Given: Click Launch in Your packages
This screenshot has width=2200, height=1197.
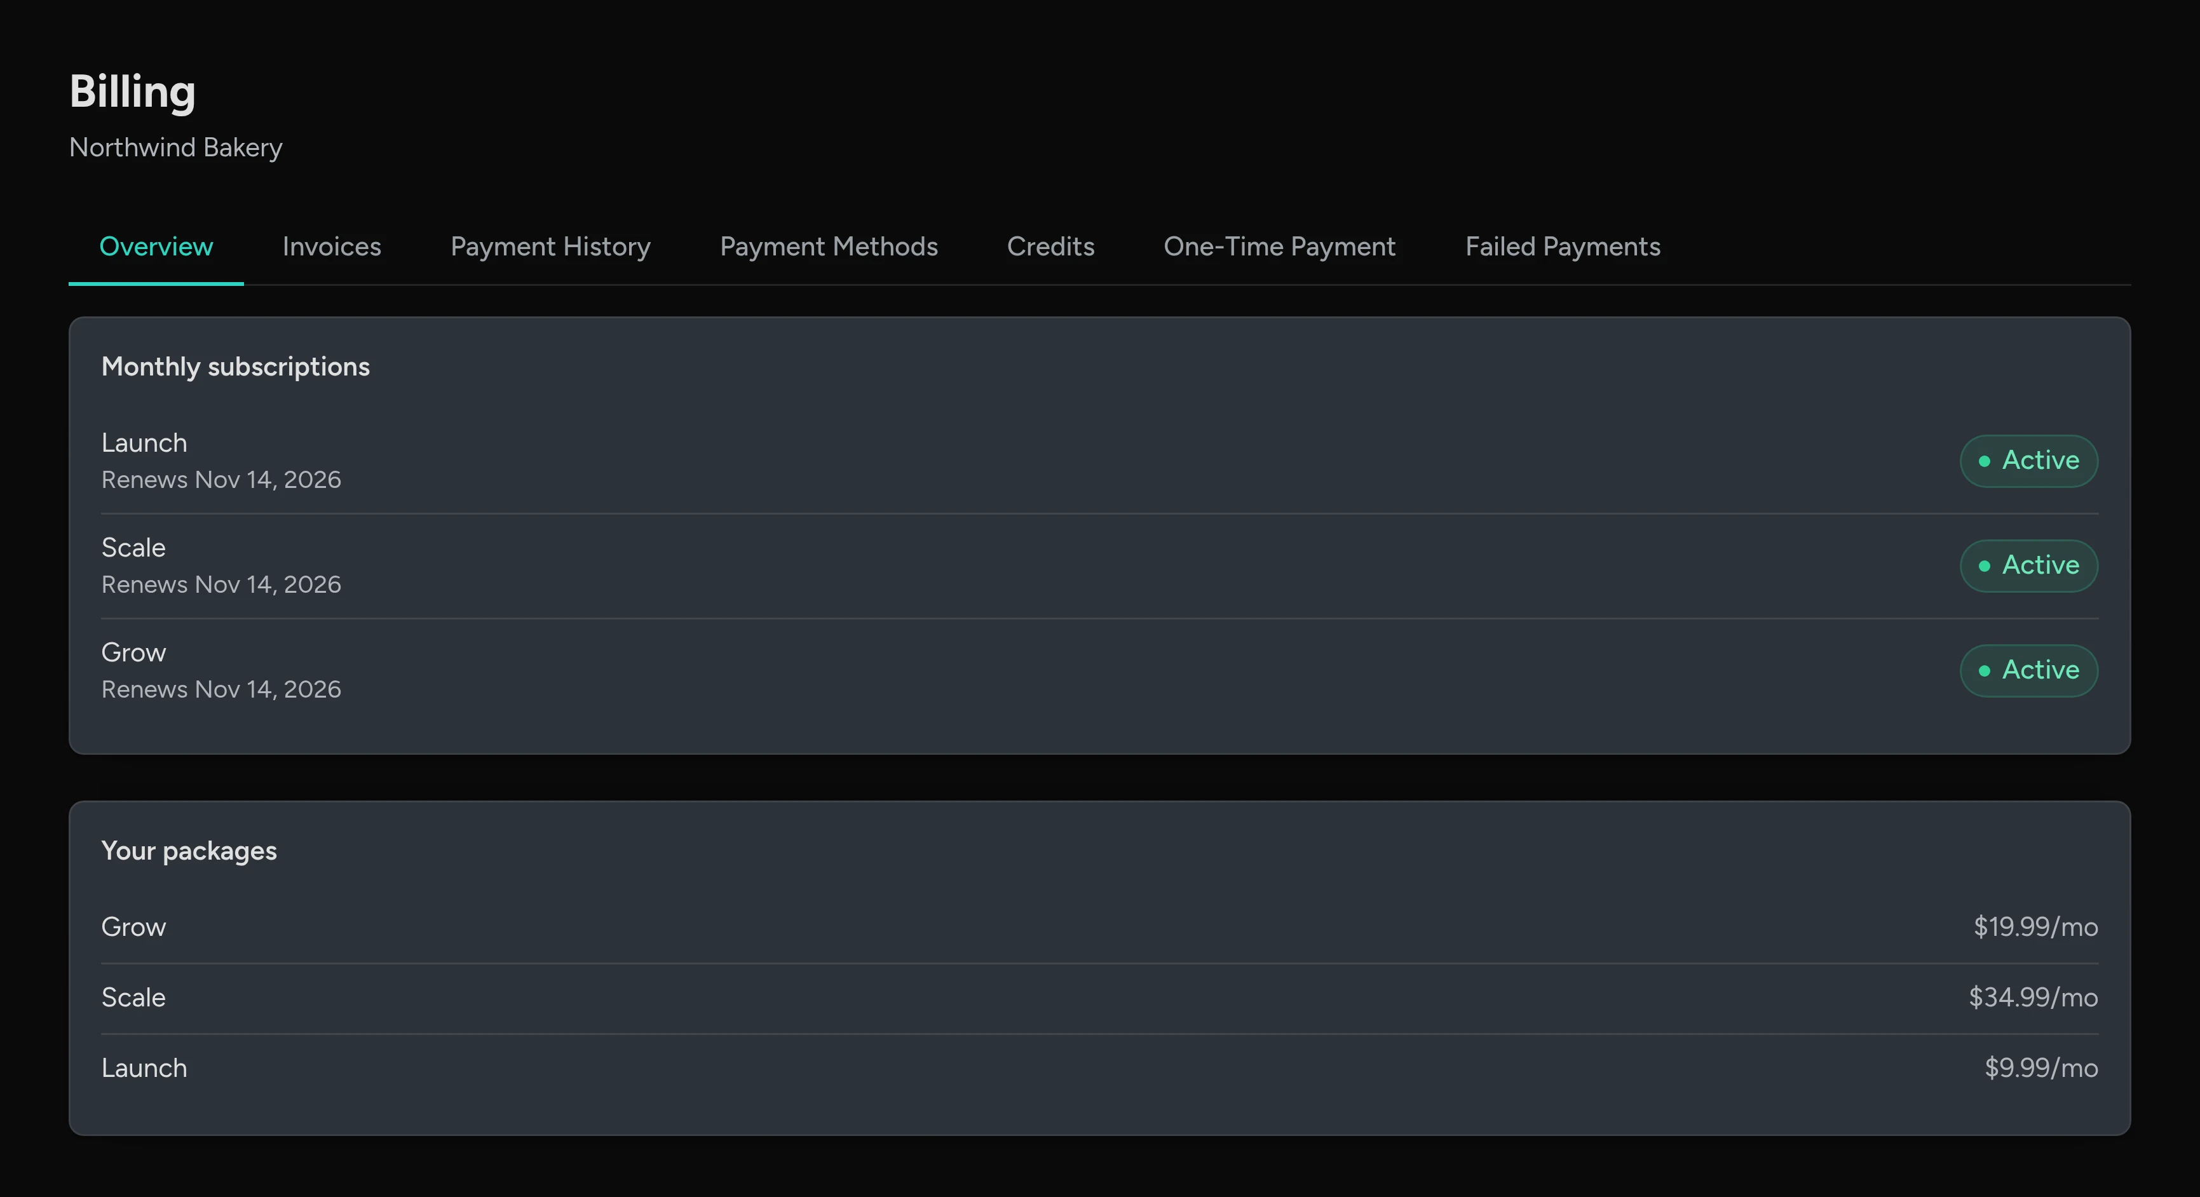Looking at the screenshot, I should click(x=144, y=1068).
